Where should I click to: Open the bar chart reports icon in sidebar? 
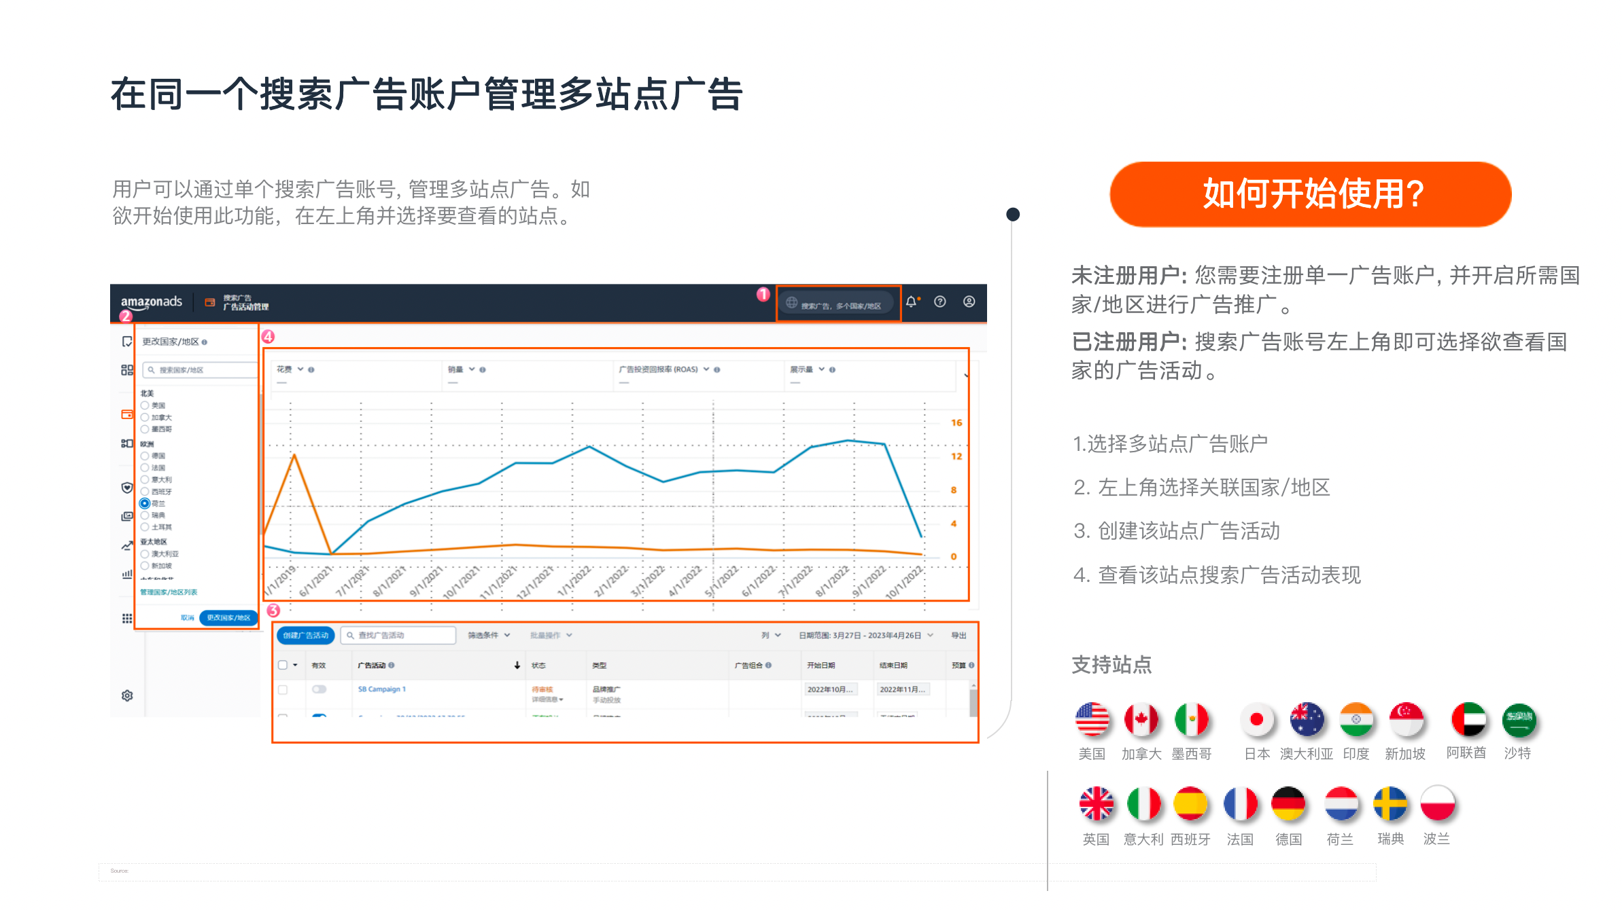coord(127,572)
